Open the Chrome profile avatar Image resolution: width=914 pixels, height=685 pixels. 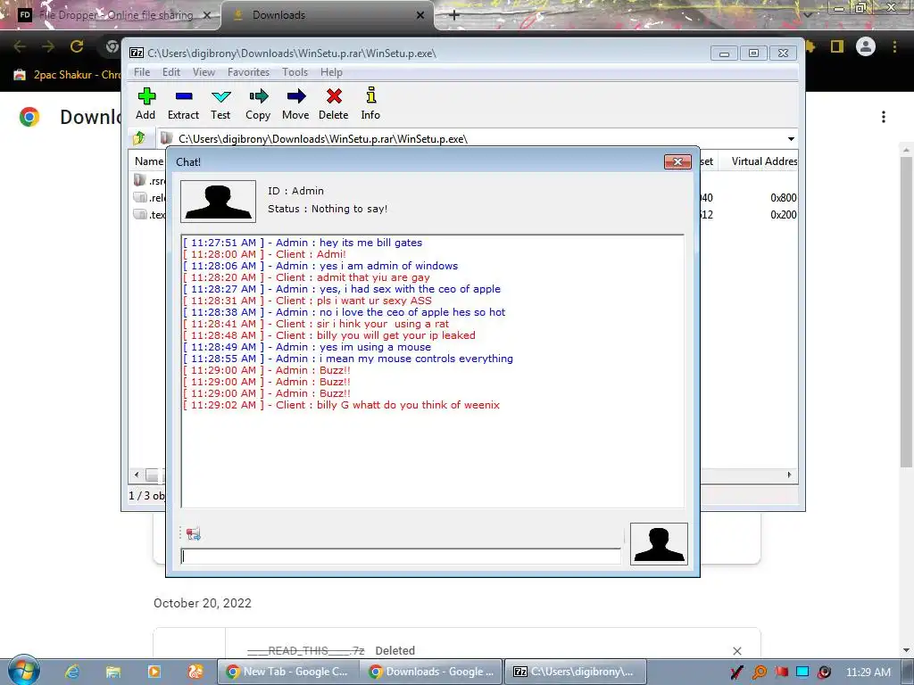click(x=866, y=46)
